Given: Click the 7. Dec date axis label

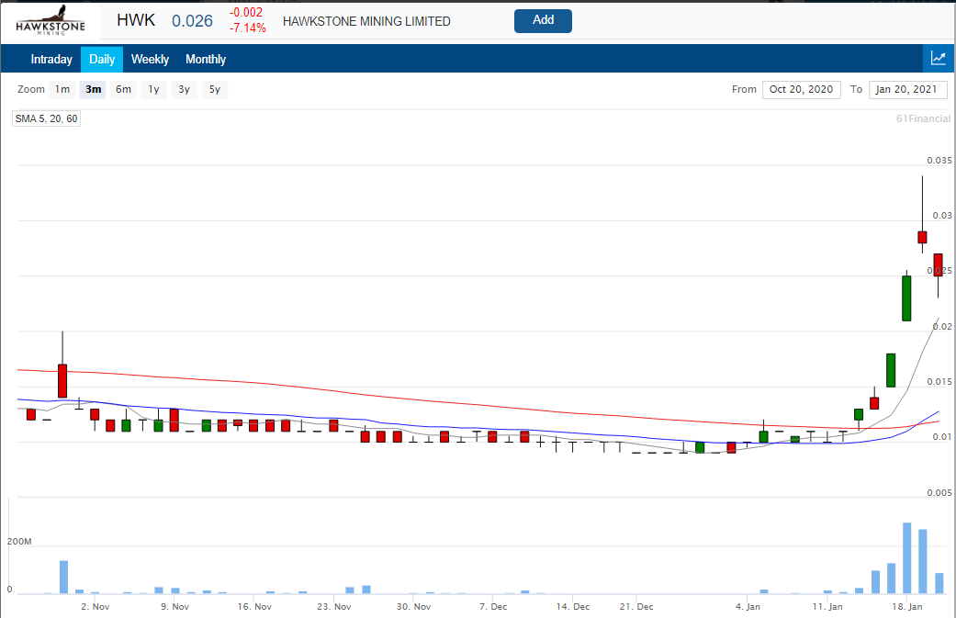Looking at the screenshot, I should click(493, 606).
